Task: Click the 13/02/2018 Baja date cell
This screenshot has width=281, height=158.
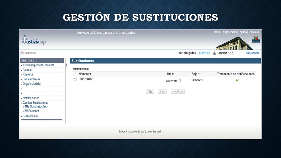Action: tap(197, 80)
